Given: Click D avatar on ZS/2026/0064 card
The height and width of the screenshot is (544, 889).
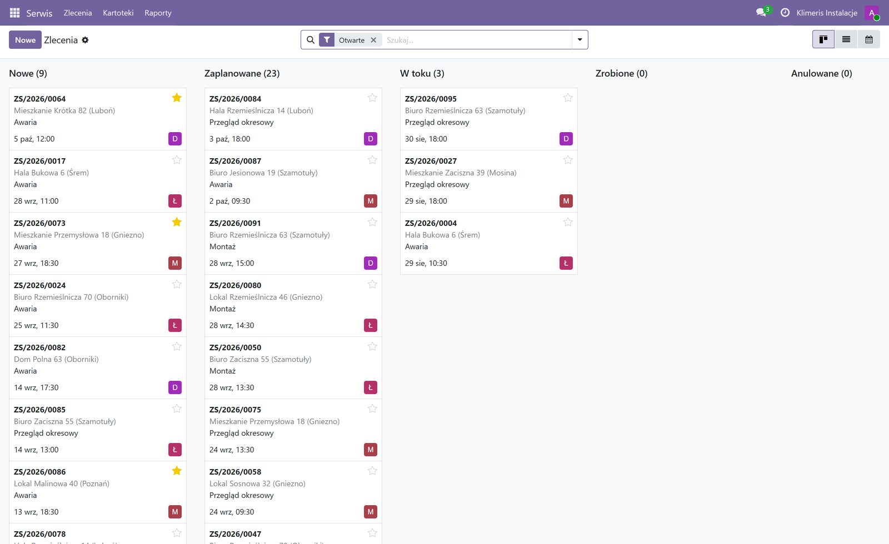Looking at the screenshot, I should [175, 139].
